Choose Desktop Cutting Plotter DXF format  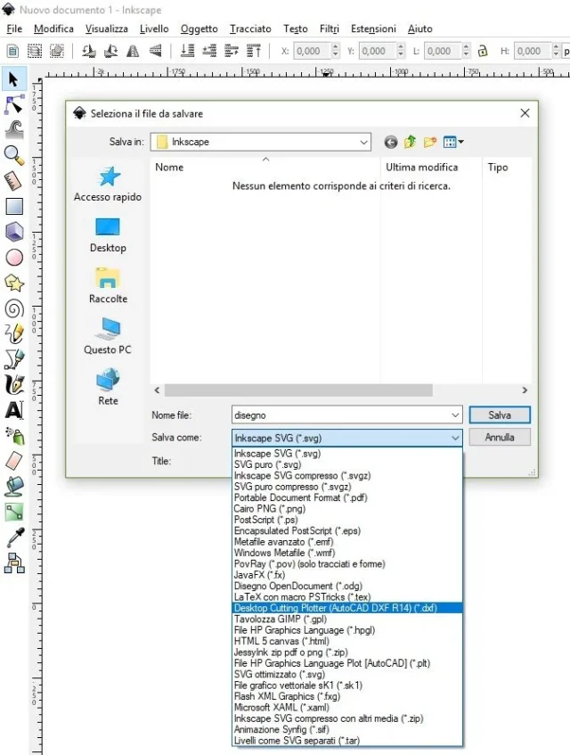(347, 608)
